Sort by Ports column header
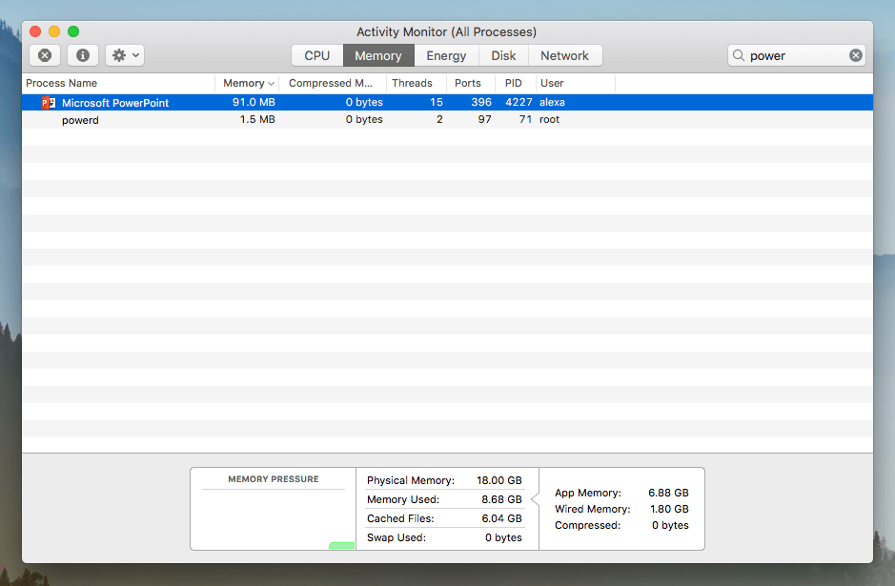 point(471,83)
